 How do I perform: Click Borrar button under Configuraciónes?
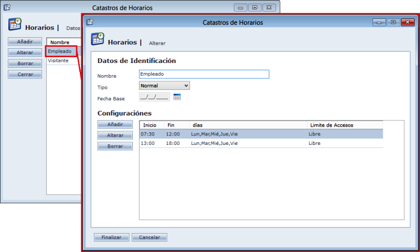(x=115, y=146)
